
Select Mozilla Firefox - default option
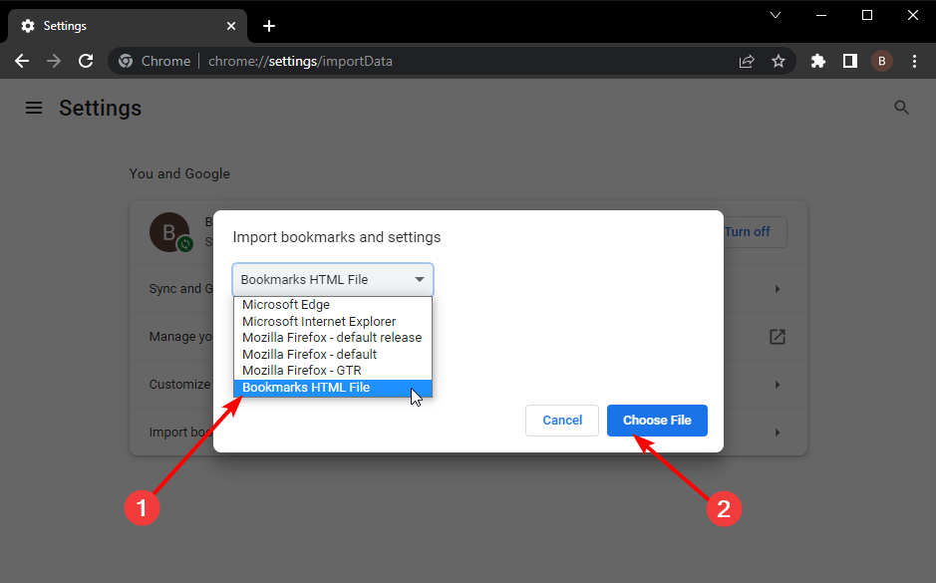(333, 354)
